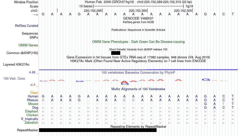Click the gray A in the Rhesus row start

(x=43, y=100)
